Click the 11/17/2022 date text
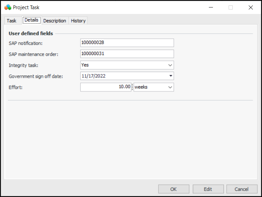The height and width of the screenshot is (197, 262). pyautogui.click(x=94, y=76)
